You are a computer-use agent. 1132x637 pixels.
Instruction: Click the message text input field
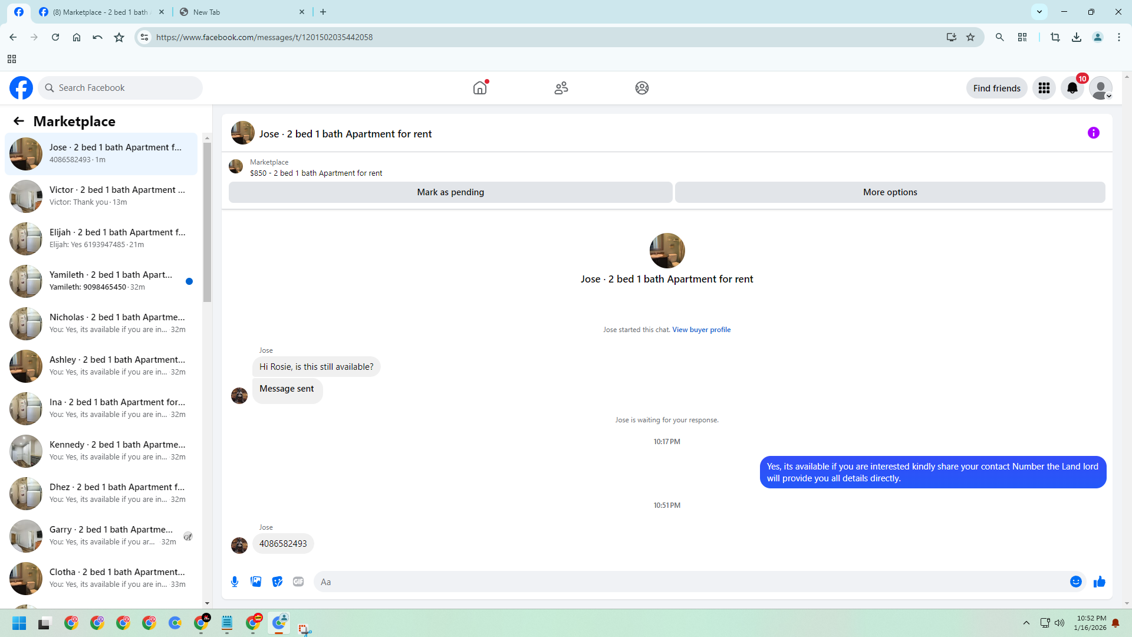coord(690,582)
